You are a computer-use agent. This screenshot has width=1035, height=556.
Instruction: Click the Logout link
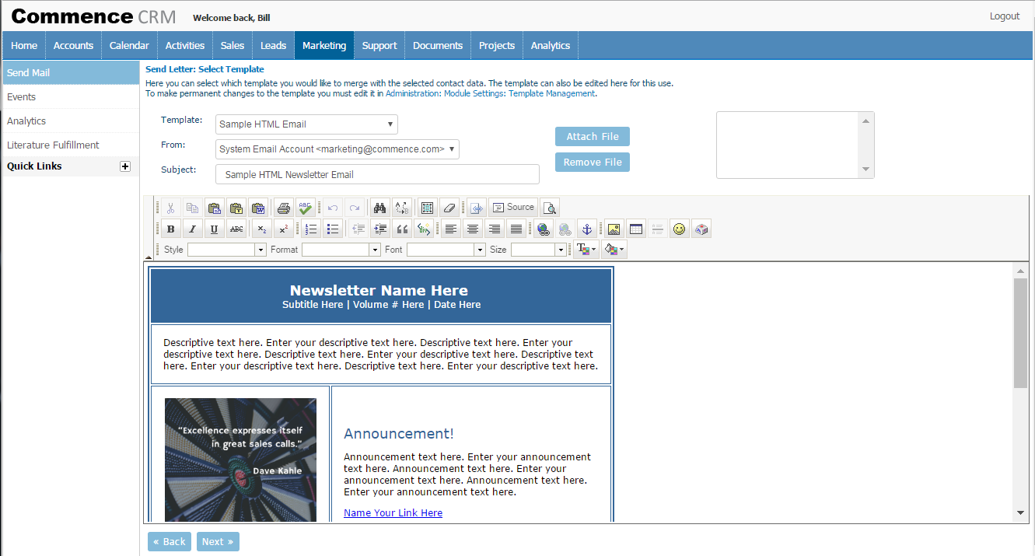[1005, 16]
